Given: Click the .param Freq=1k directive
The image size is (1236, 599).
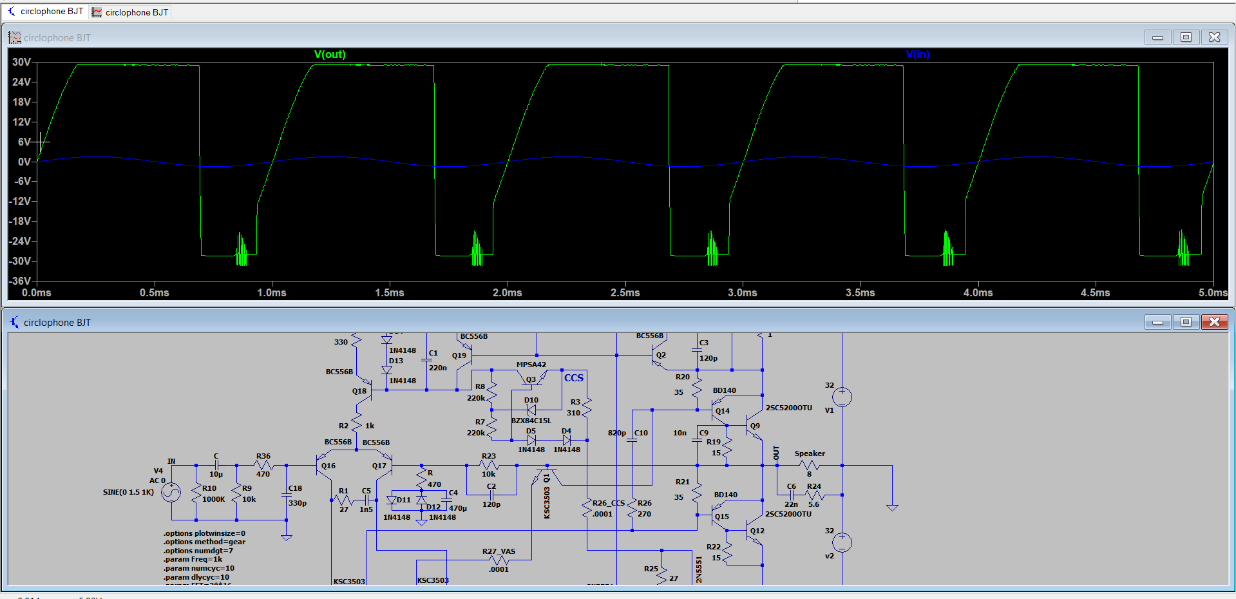Looking at the screenshot, I should (193, 559).
